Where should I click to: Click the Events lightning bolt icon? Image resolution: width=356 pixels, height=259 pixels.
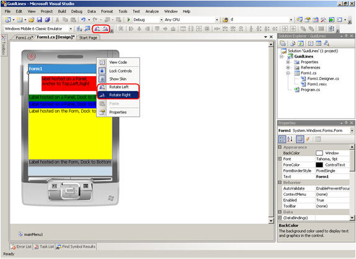(x=308, y=139)
